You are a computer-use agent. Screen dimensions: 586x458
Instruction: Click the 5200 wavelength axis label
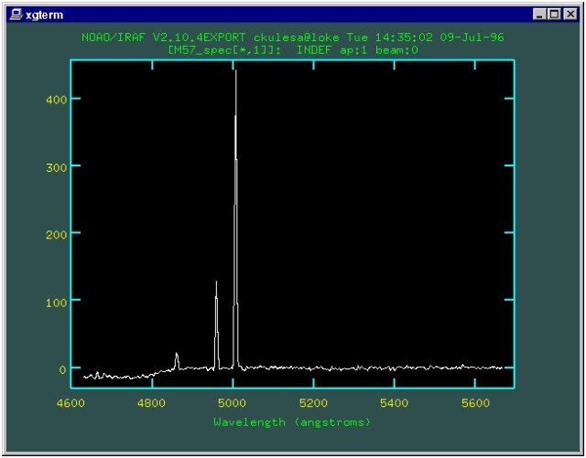click(x=313, y=403)
